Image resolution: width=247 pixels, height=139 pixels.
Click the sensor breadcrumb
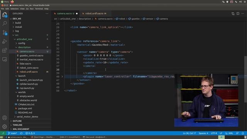click(x=148, y=19)
